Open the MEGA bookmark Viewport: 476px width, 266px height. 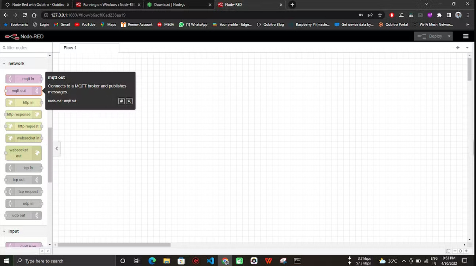pos(166,25)
